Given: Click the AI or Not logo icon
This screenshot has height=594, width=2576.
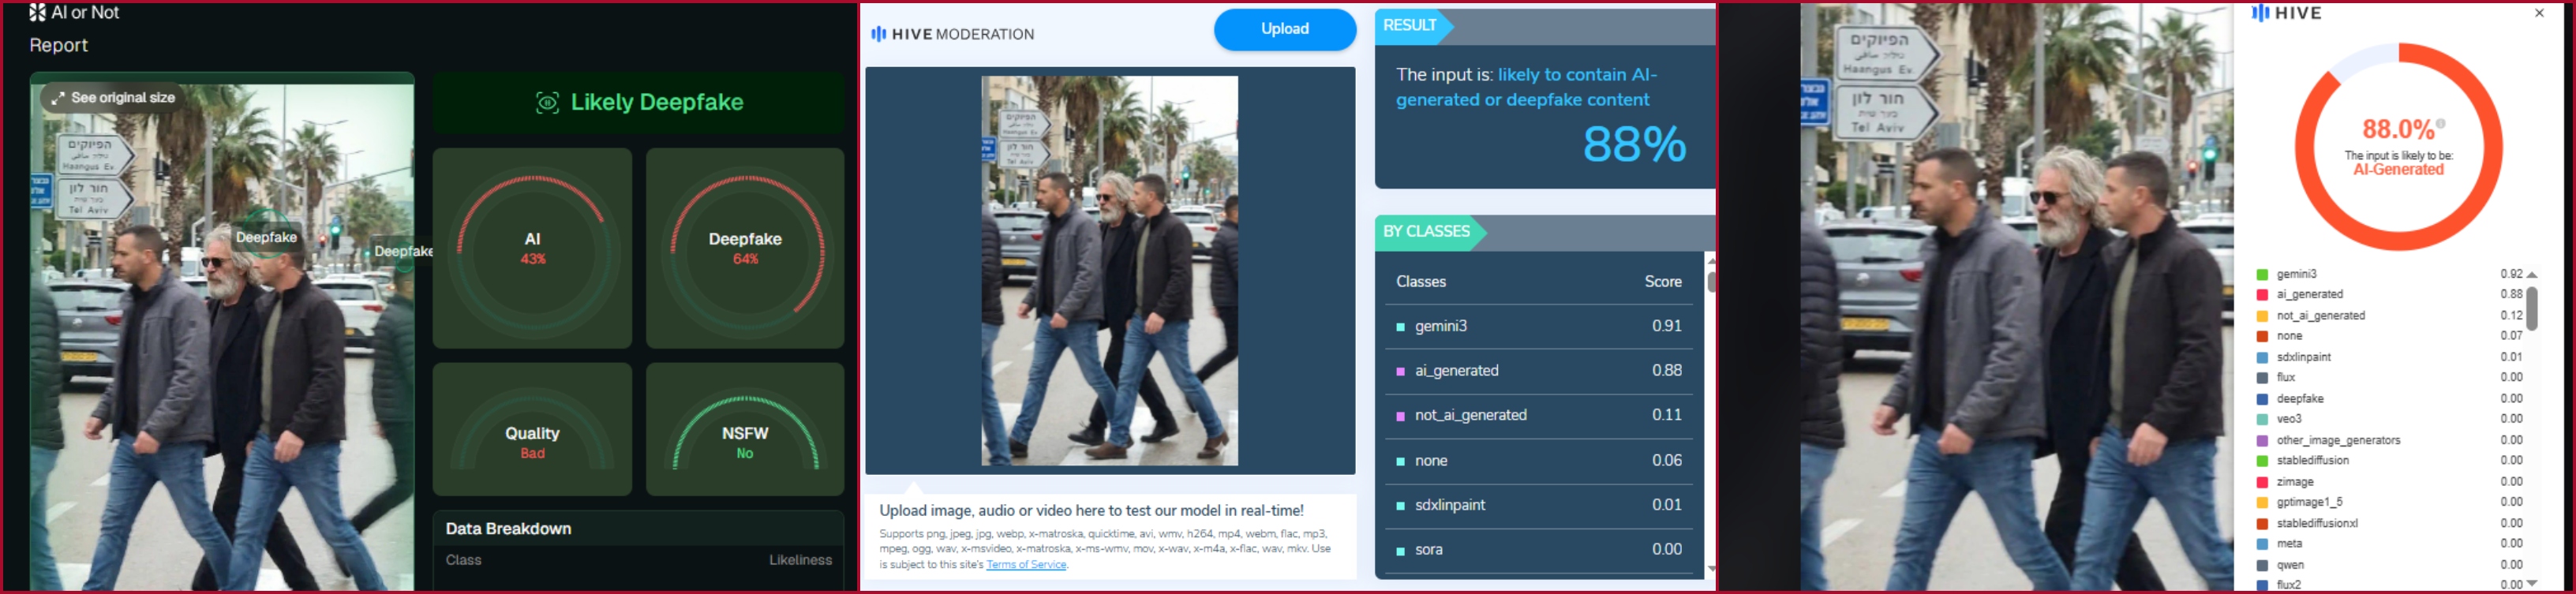Looking at the screenshot, I should pyautogui.click(x=37, y=12).
